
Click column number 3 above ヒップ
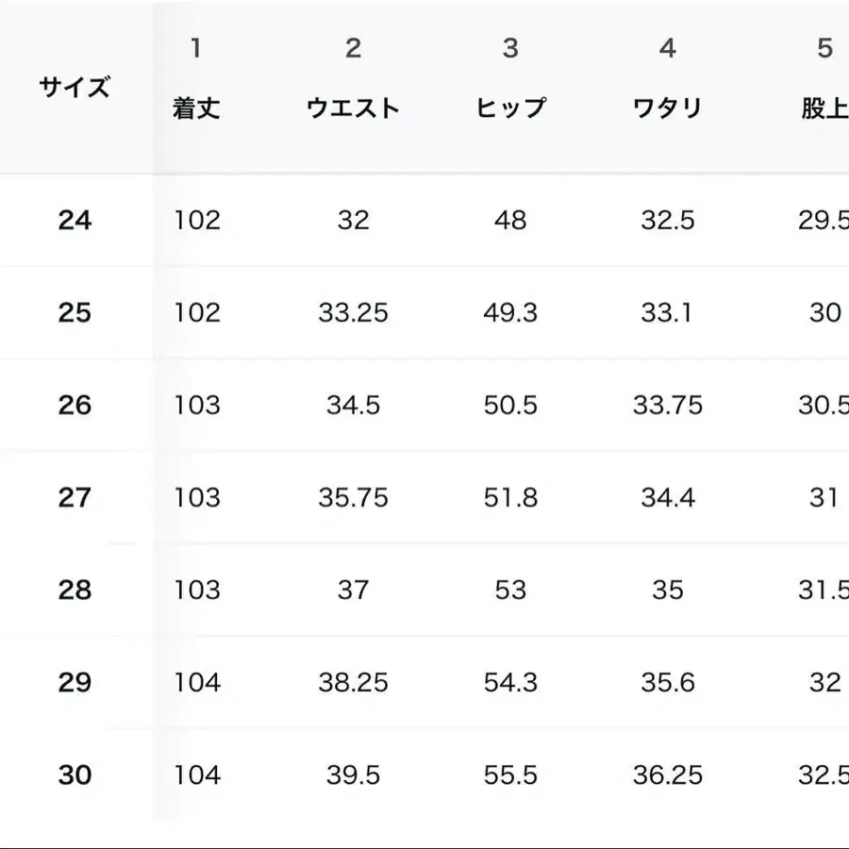tap(510, 48)
